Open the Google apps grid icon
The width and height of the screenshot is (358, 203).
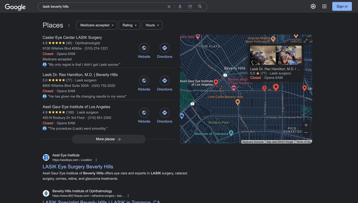tap(324, 6)
